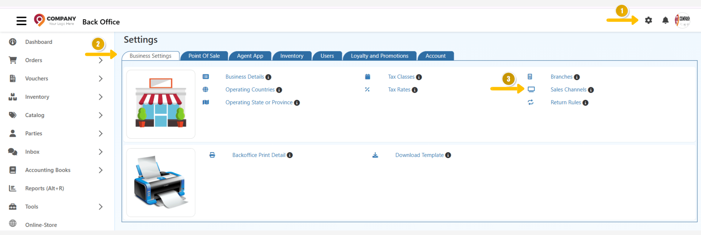Click the Tax Rates percent icon
Screen dimensions: 701x235
[x=367, y=89]
